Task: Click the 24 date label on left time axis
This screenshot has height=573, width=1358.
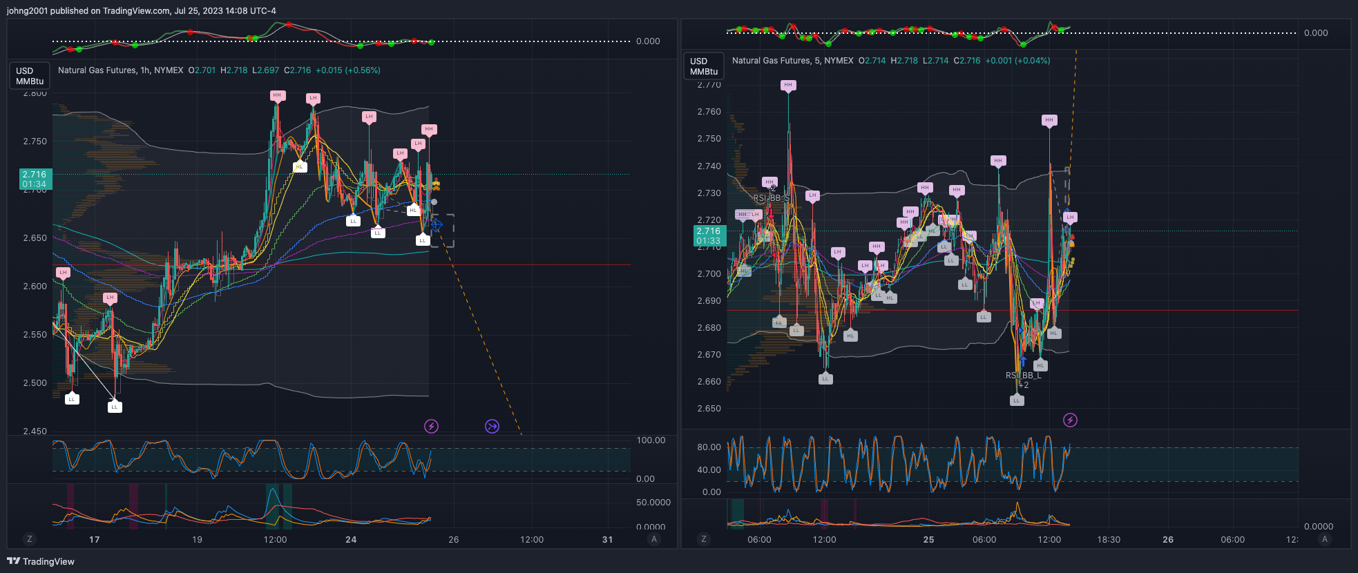Action: tap(351, 540)
